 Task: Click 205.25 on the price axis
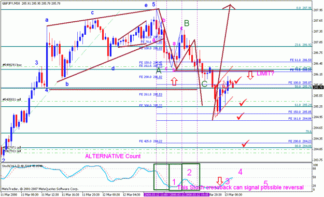tap(318, 106)
